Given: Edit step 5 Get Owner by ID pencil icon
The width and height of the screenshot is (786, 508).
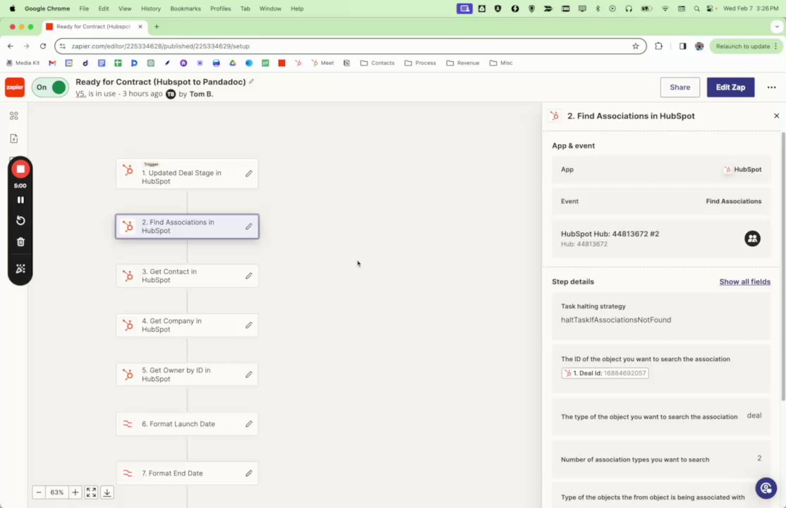Looking at the screenshot, I should [x=248, y=375].
